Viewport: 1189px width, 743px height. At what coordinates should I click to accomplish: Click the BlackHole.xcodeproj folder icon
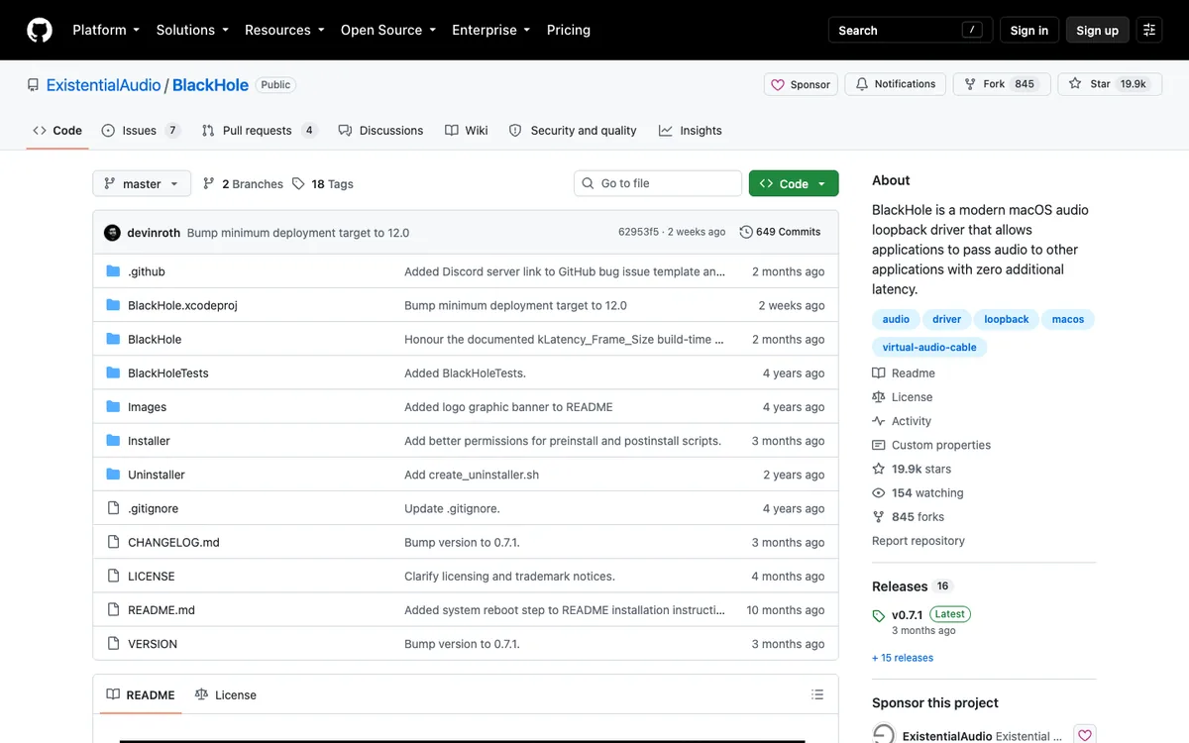coord(113,305)
